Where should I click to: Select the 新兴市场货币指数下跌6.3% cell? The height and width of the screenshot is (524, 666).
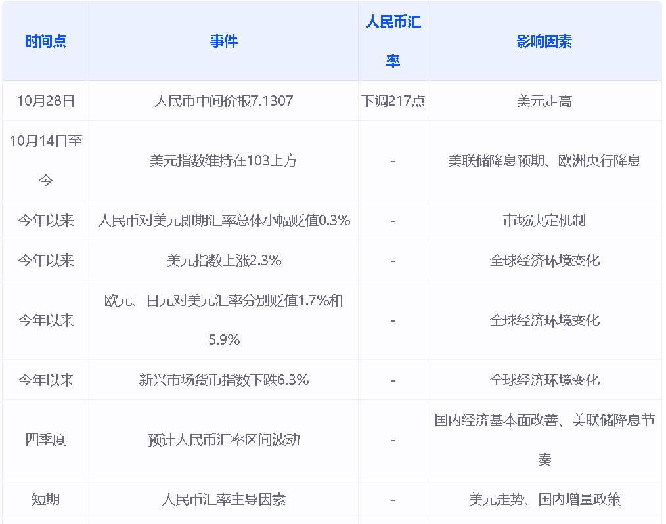223,380
